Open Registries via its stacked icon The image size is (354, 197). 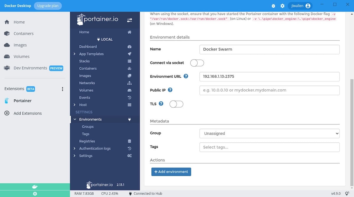point(129,141)
